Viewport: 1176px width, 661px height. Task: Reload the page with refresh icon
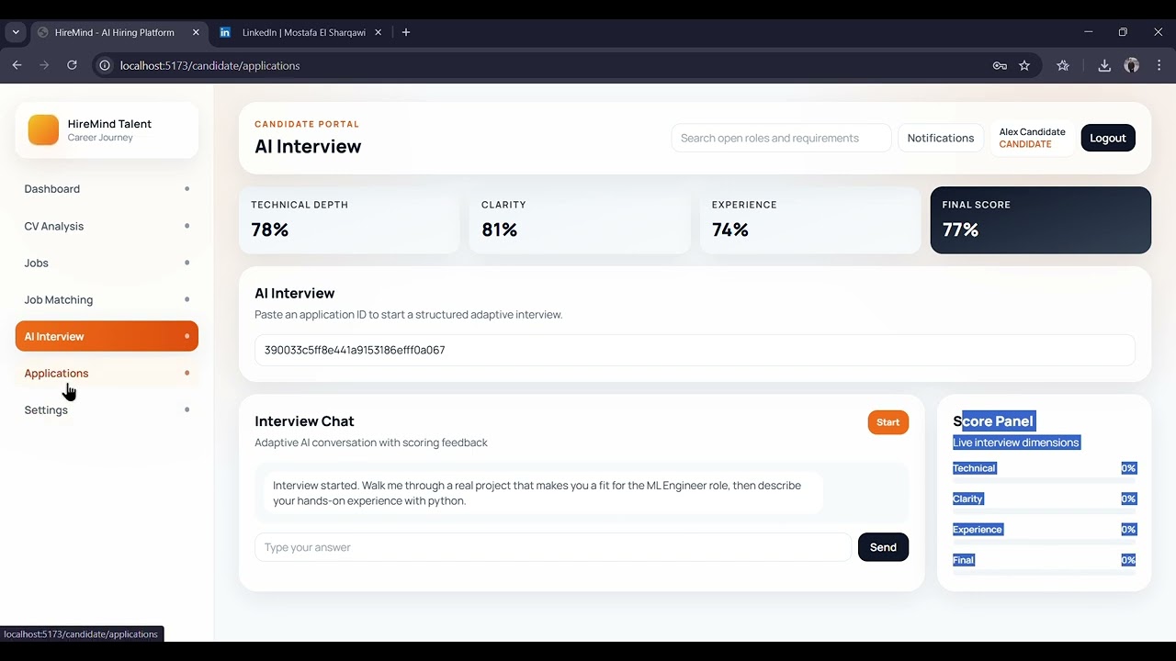click(x=72, y=65)
